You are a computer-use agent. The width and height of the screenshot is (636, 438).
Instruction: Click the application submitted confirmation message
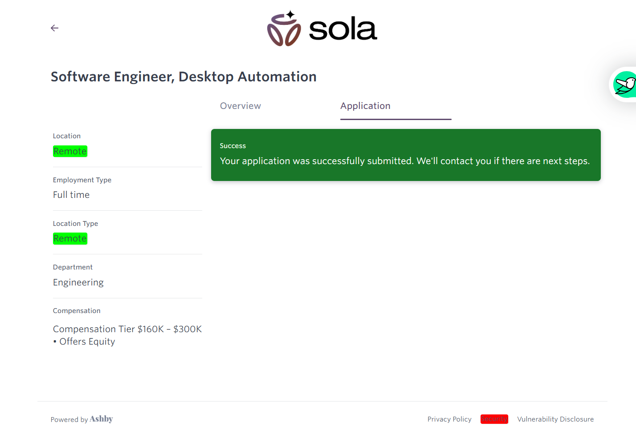tap(404, 161)
